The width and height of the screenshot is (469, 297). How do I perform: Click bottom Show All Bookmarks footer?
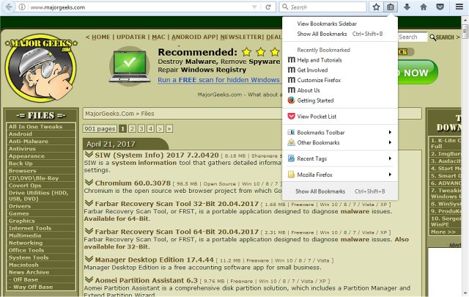pos(340,191)
